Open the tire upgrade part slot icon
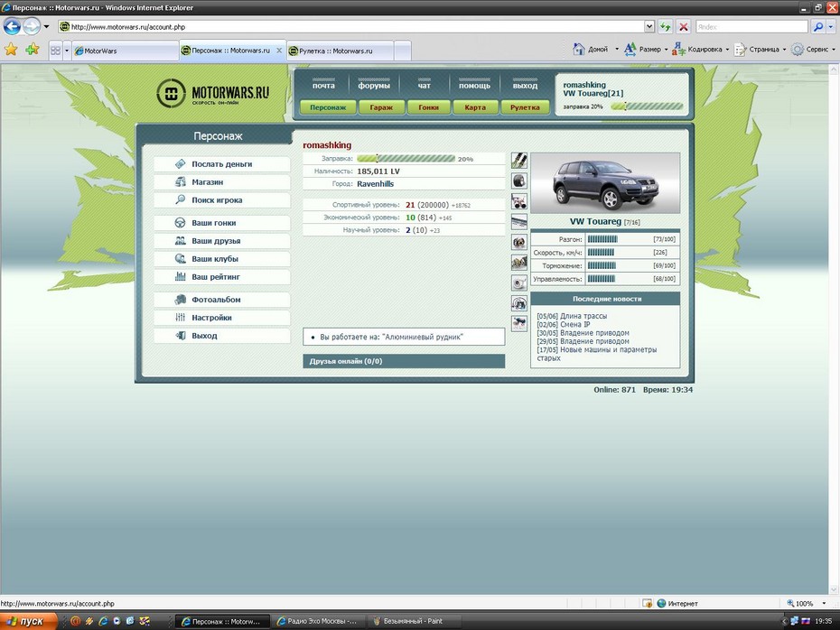 pyautogui.click(x=519, y=181)
